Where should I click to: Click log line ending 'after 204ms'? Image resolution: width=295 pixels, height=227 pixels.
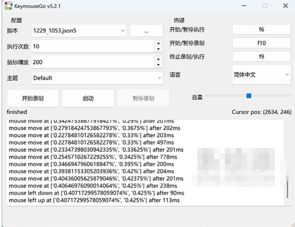coord(91,171)
